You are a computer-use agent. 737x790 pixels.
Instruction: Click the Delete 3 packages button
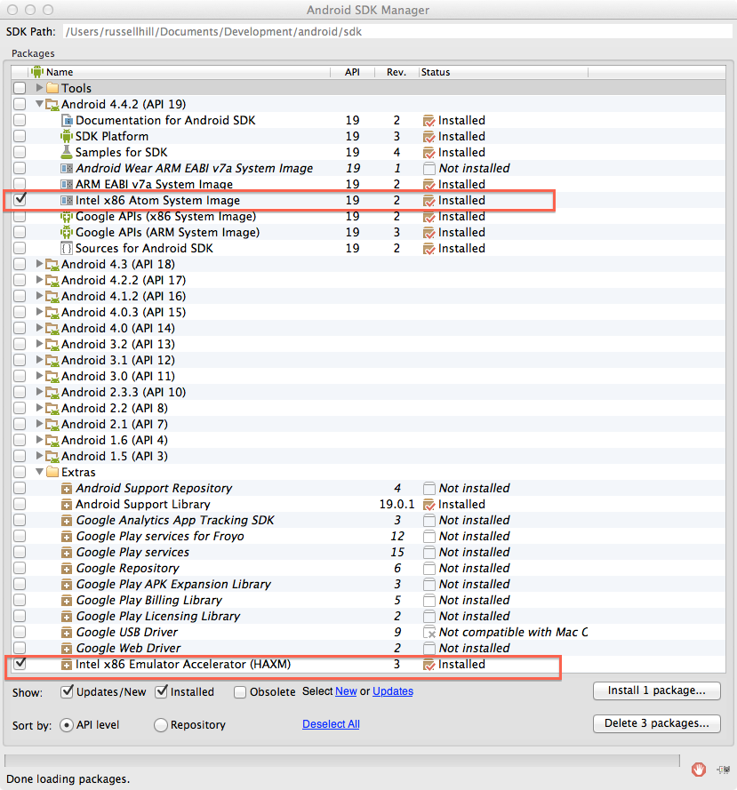tap(657, 723)
